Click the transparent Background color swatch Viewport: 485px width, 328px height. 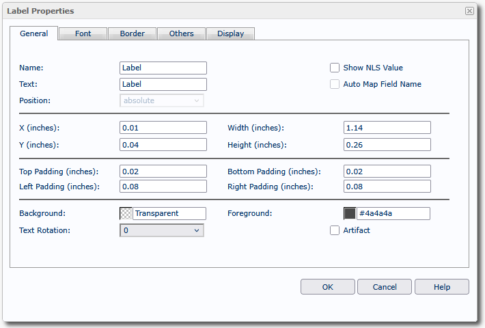point(126,213)
